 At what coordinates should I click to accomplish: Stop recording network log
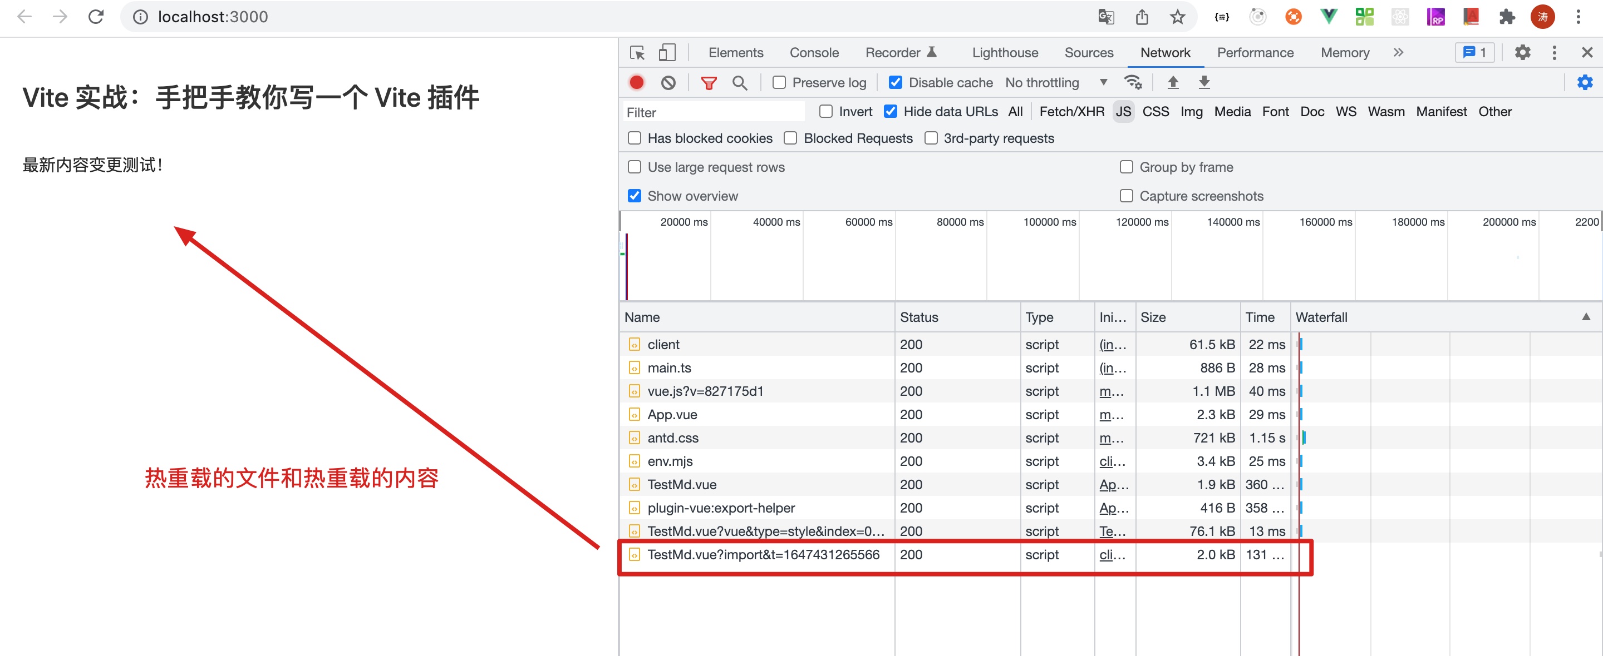(636, 83)
